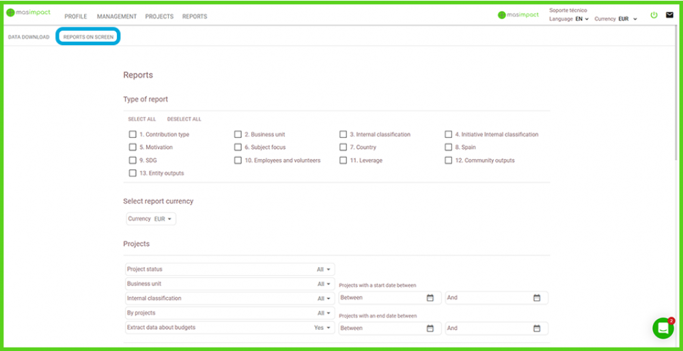Enable the SDG report checkbox
This screenshot has width=683, height=351.
pos(133,160)
